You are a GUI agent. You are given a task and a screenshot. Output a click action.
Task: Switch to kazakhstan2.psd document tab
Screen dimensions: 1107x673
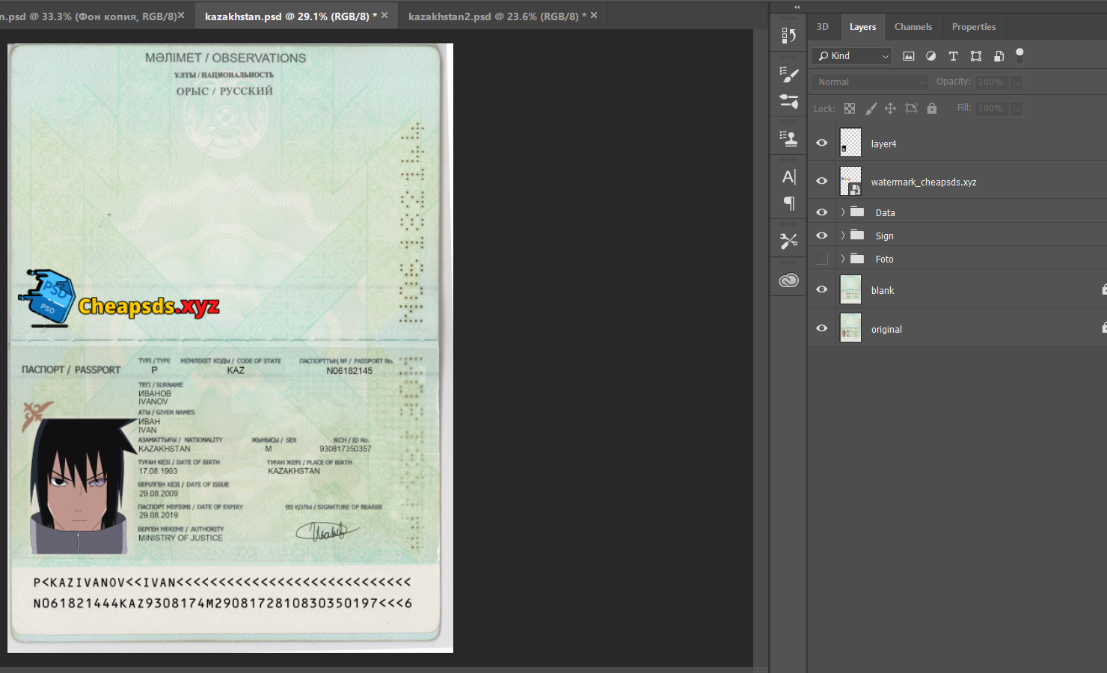[x=494, y=16]
